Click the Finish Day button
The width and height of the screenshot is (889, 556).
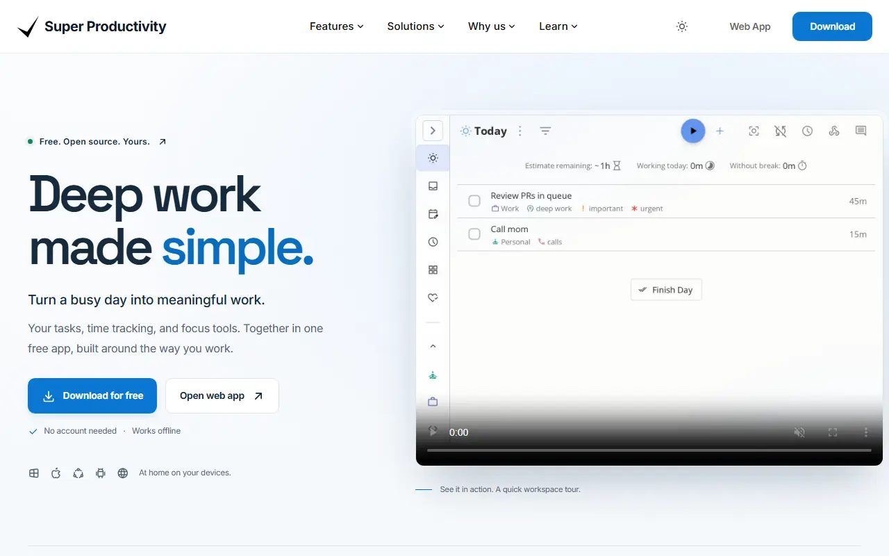(666, 290)
